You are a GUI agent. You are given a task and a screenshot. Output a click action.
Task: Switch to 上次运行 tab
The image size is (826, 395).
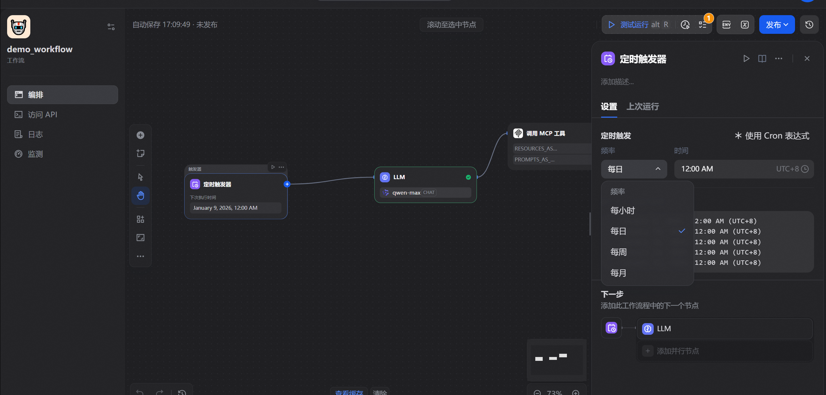642,107
